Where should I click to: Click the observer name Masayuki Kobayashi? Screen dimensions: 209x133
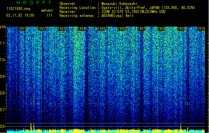pyautogui.click(x=119, y=4)
